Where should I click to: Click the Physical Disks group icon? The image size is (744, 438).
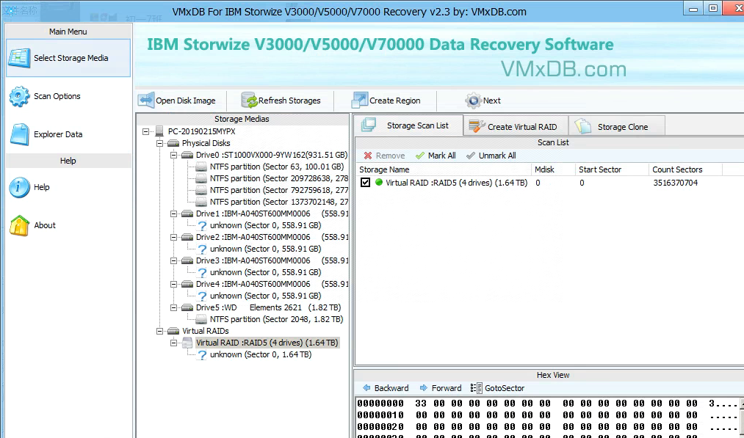pos(173,143)
